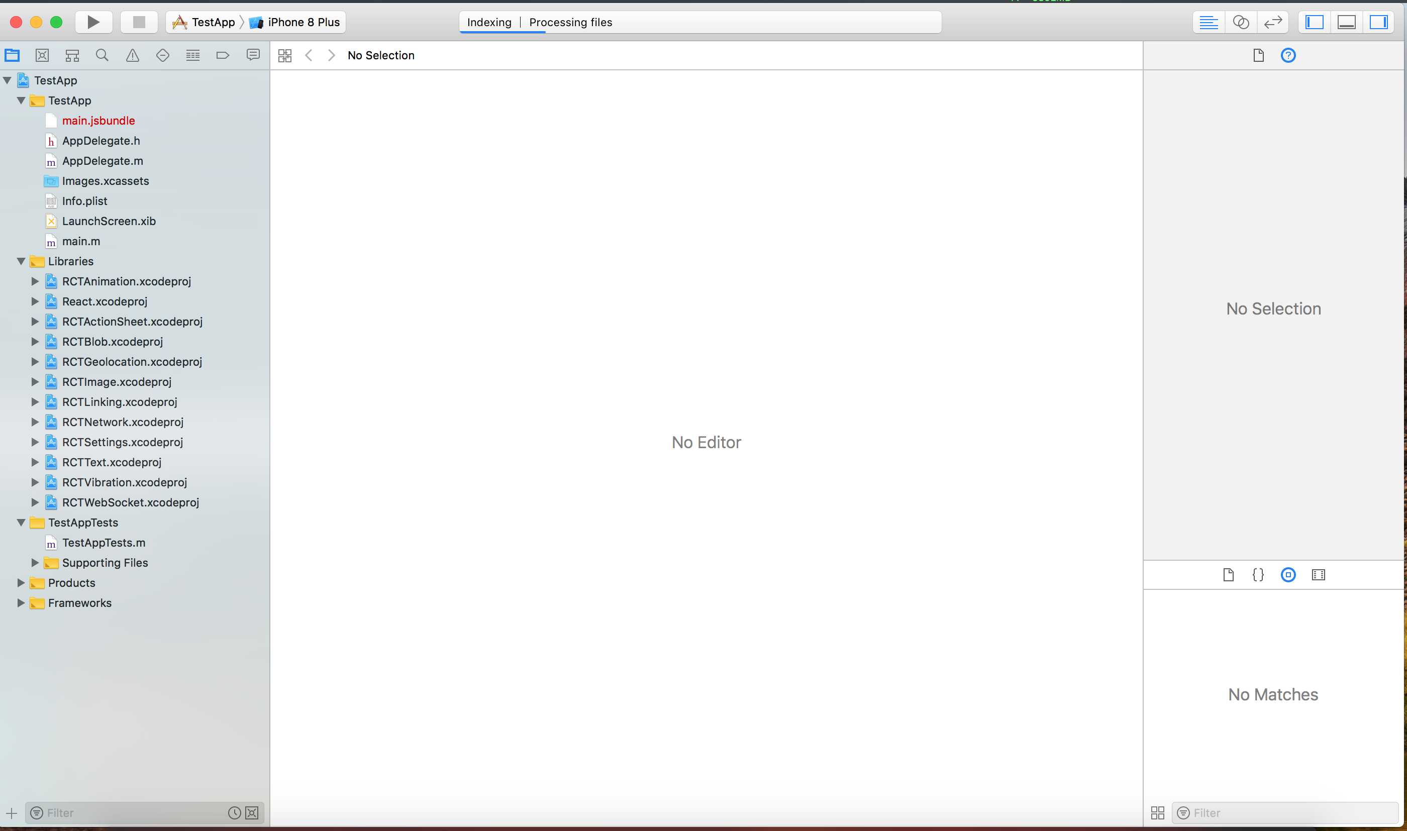Screen dimensions: 1407x831
Task: Open the File inspector
Action: (1259, 55)
